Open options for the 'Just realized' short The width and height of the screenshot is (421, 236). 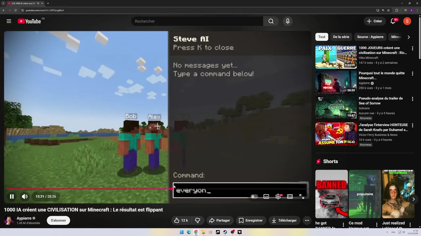coord(410,225)
